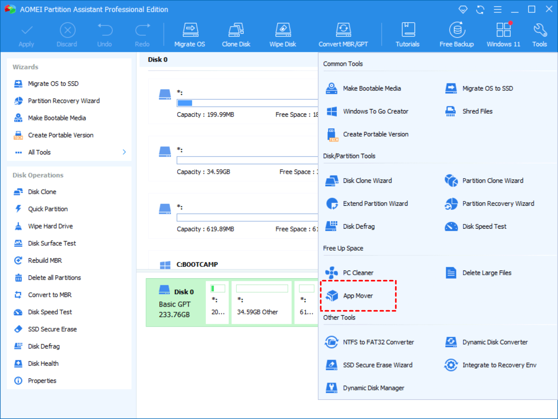Open the Tutorials icon in the toolbar

[x=407, y=35]
